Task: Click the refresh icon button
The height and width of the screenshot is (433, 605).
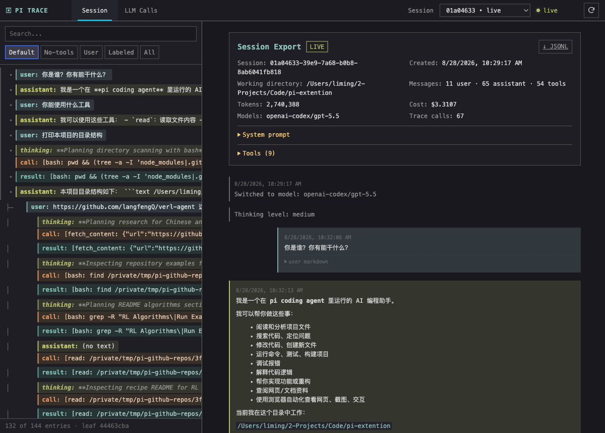Action: (x=591, y=10)
